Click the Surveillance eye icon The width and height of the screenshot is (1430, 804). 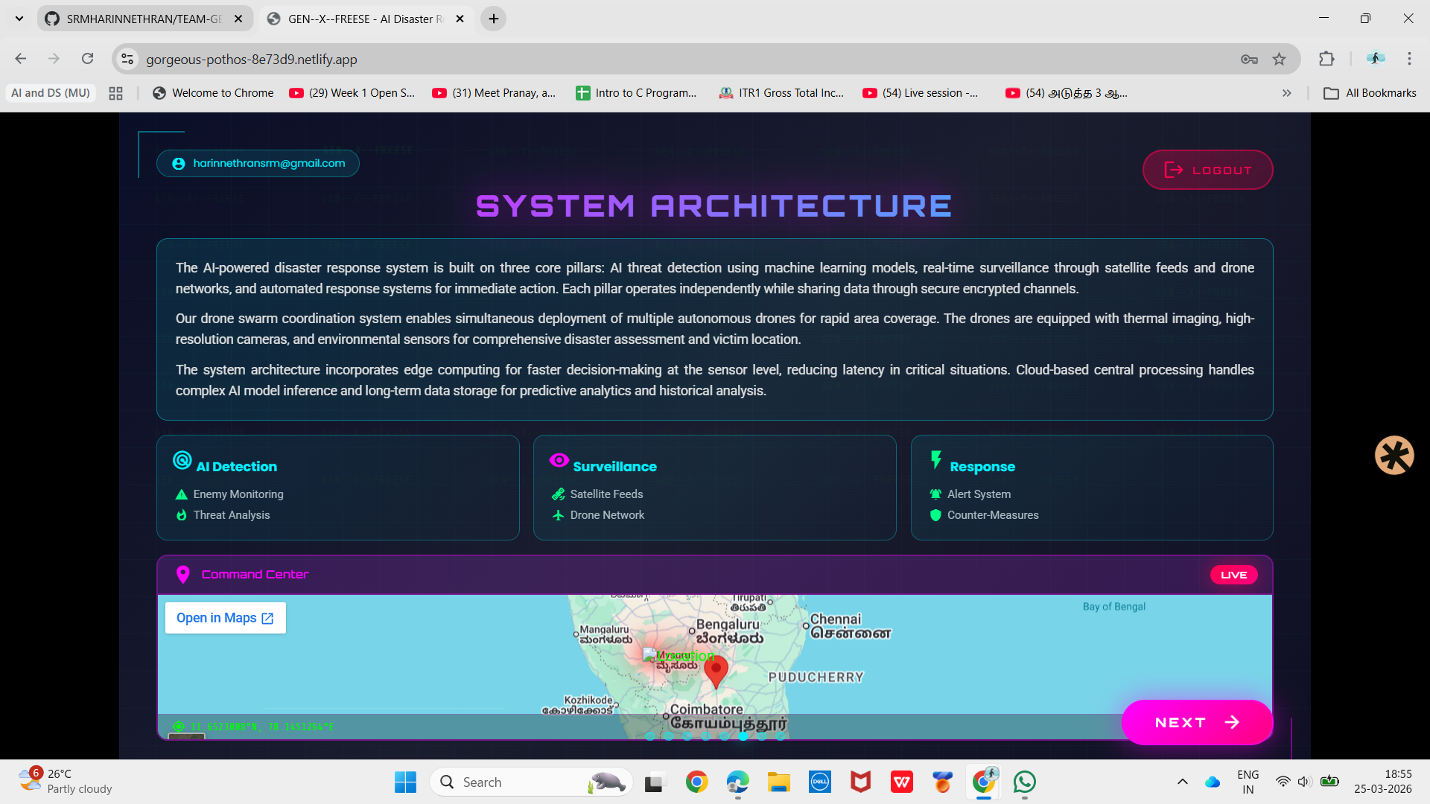pyautogui.click(x=559, y=460)
